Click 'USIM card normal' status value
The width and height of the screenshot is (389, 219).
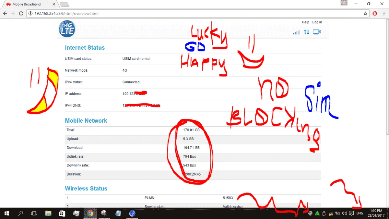click(136, 59)
